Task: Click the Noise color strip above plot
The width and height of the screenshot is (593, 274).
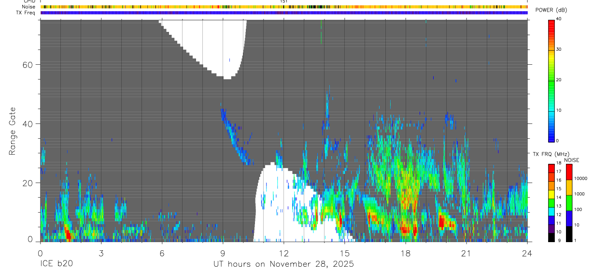Action: click(284, 7)
